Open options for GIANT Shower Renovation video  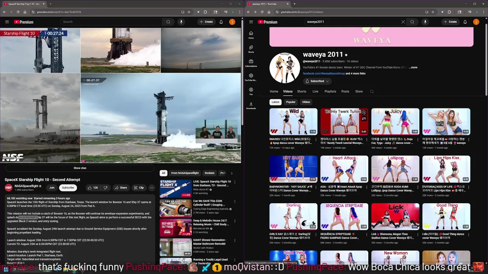click(x=234, y=241)
